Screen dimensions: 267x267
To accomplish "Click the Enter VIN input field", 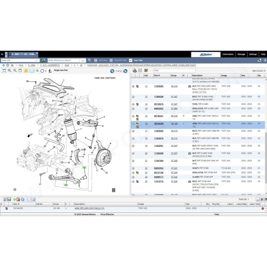I will click(18, 60).
